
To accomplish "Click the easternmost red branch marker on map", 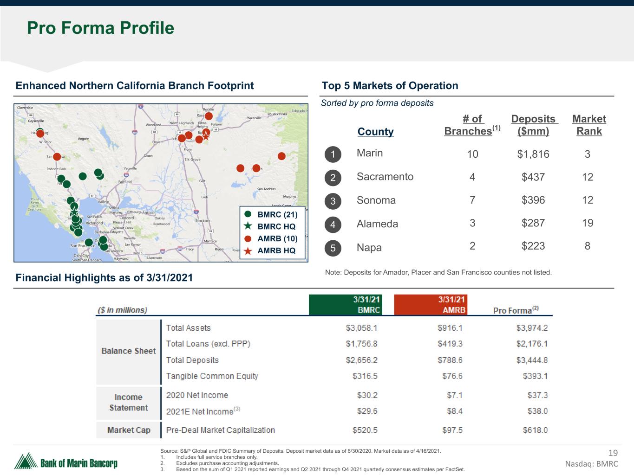I will coord(281,156).
